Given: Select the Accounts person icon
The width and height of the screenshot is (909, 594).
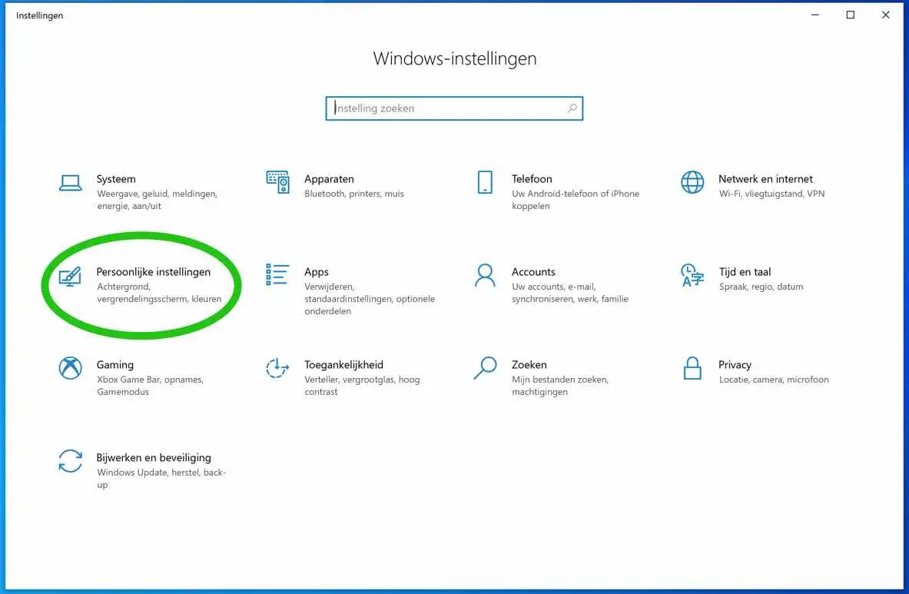Looking at the screenshot, I should pyautogui.click(x=485, y=275).
